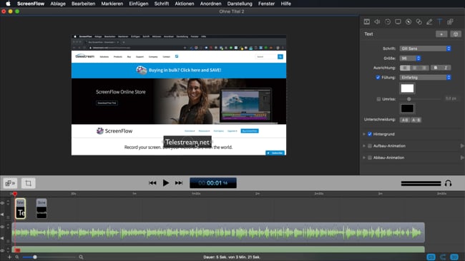The image size is (465, 261).
Task: Open the Größe size stepper dropdown
Action: click(410, 58)
